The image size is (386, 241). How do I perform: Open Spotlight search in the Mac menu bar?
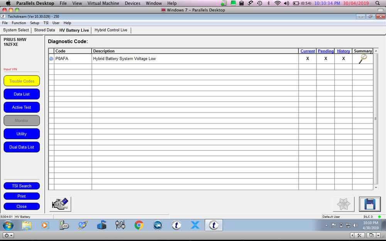tap(378, 3)
